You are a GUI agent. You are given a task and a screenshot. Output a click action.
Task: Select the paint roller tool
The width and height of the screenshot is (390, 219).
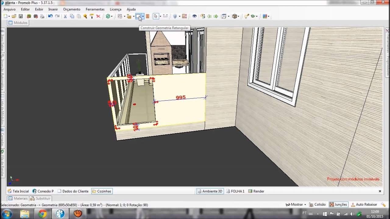[x=92, y=16]
